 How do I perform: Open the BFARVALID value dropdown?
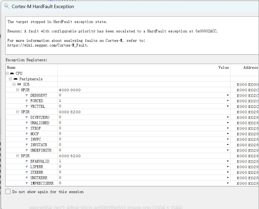(228, 161)
